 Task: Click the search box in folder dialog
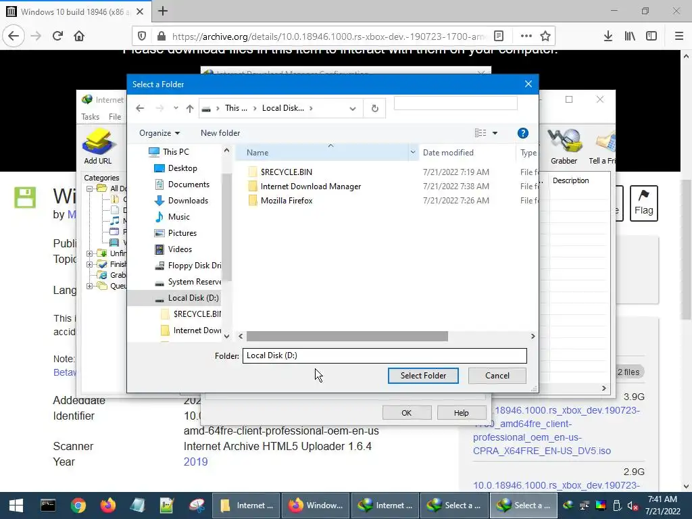pyautogui.click(x=455, y=103)
